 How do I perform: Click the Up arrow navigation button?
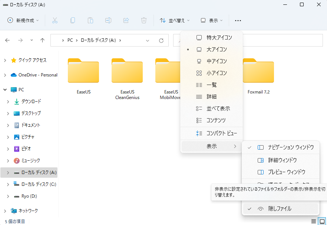coord(42,40)
